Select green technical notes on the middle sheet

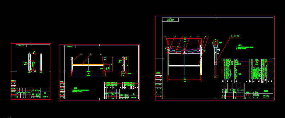(80, 90)
